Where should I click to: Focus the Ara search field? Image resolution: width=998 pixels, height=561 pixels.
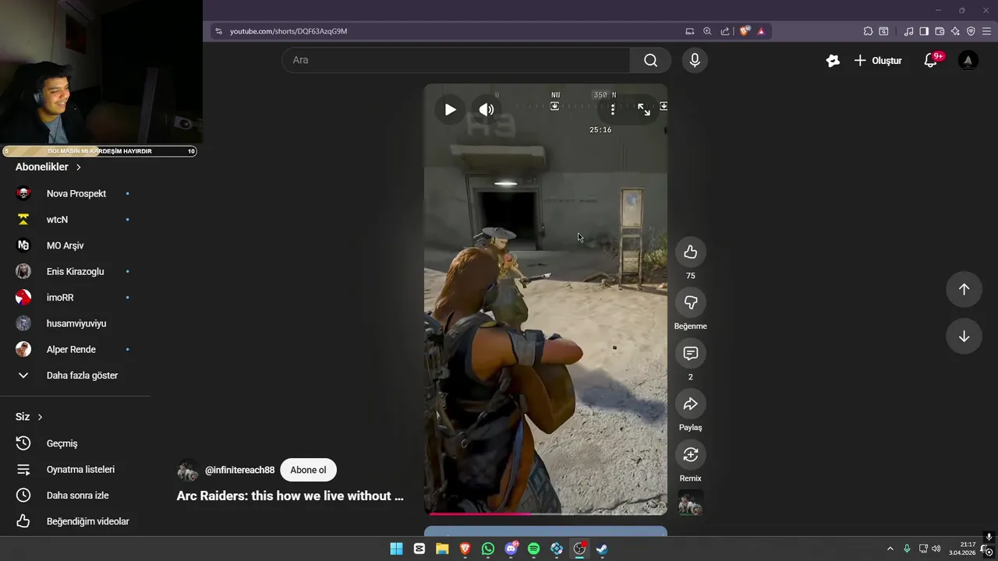pyautogui.click(x=456, y=60)
